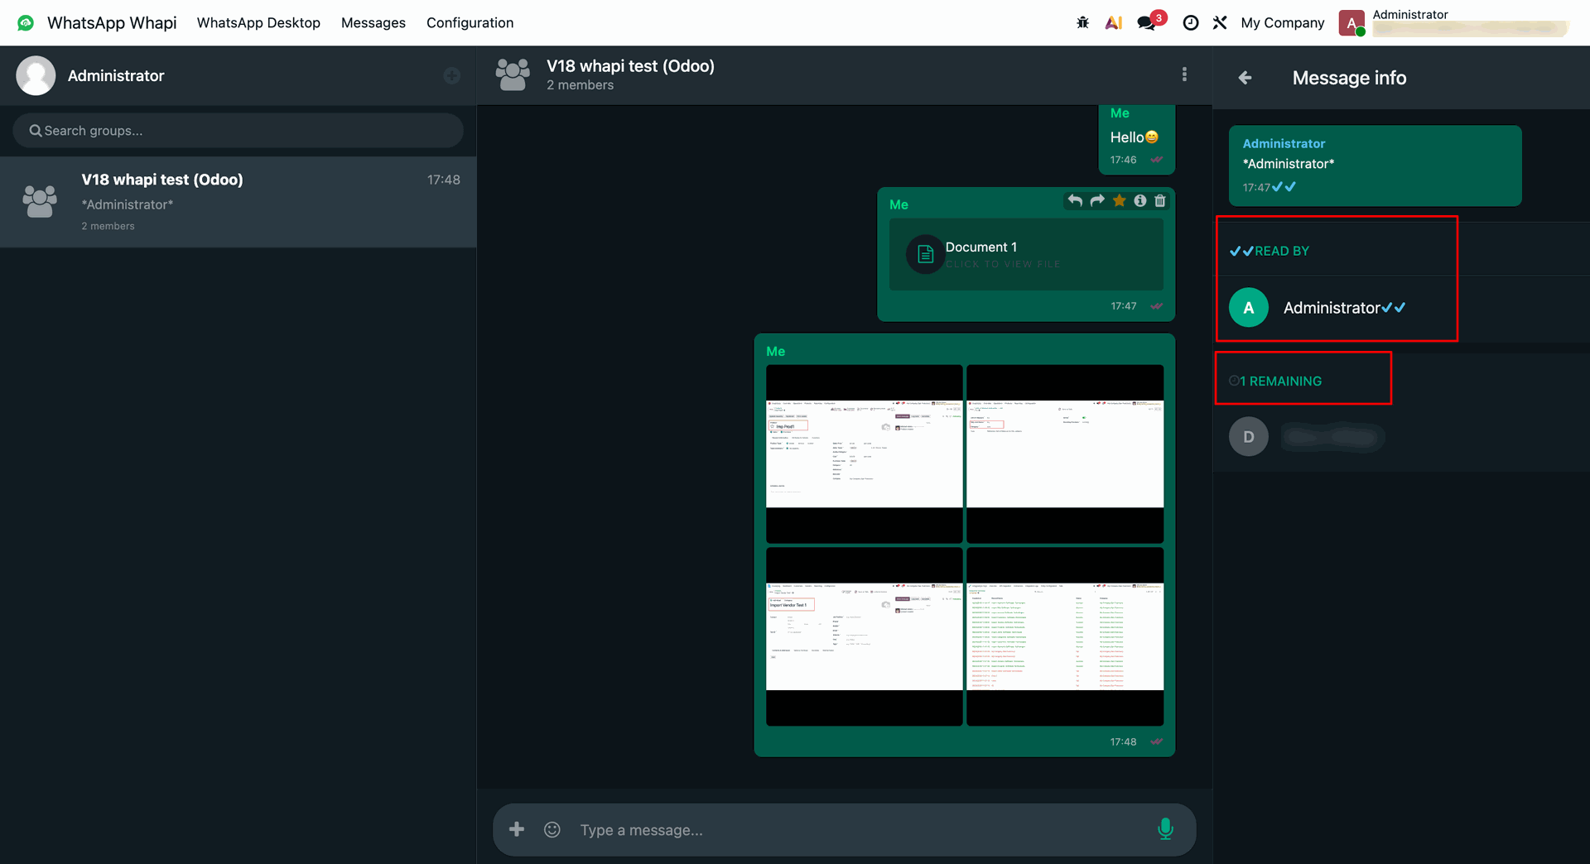Open the bottom-left Import Vendor thumbnail
The image size is (1590, 864).
(x=864, y=636)
